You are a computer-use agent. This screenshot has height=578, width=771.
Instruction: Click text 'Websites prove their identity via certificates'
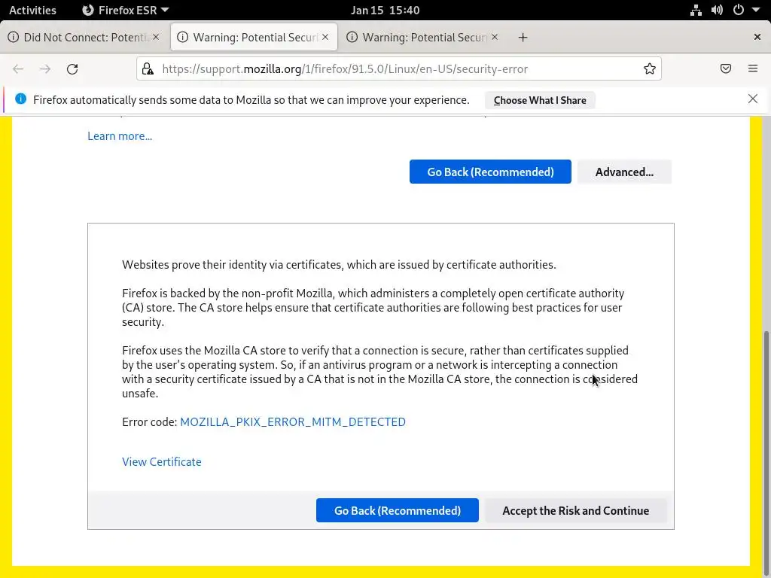point(339,264)
